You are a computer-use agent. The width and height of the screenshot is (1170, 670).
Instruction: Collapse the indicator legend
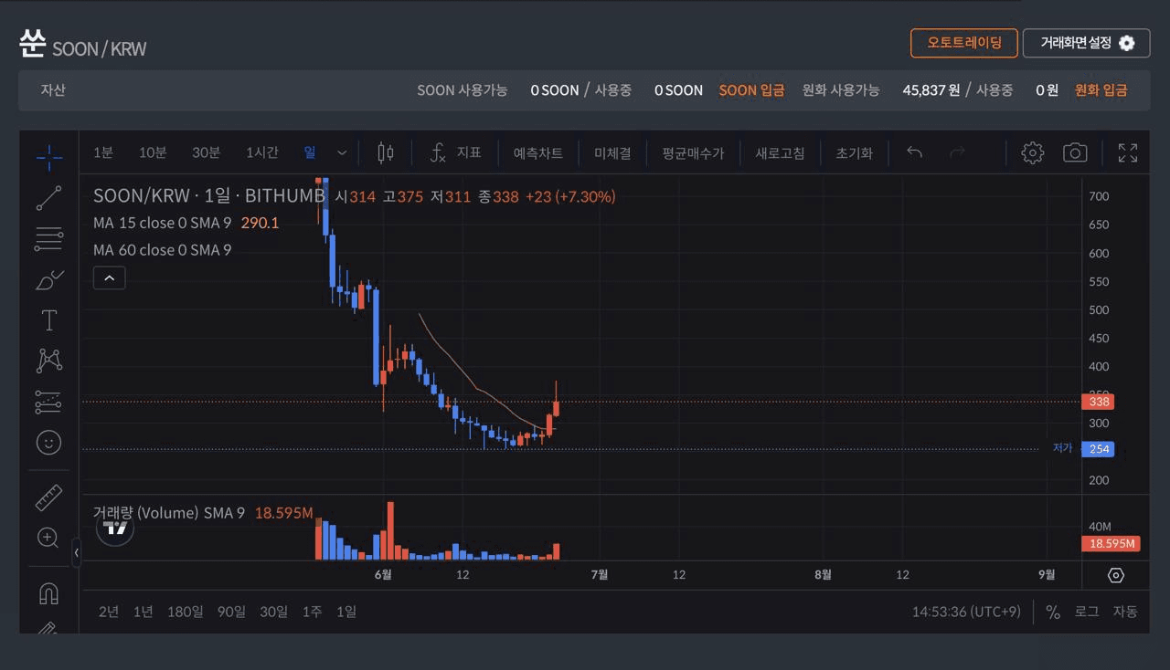click(x=109, y=277)
